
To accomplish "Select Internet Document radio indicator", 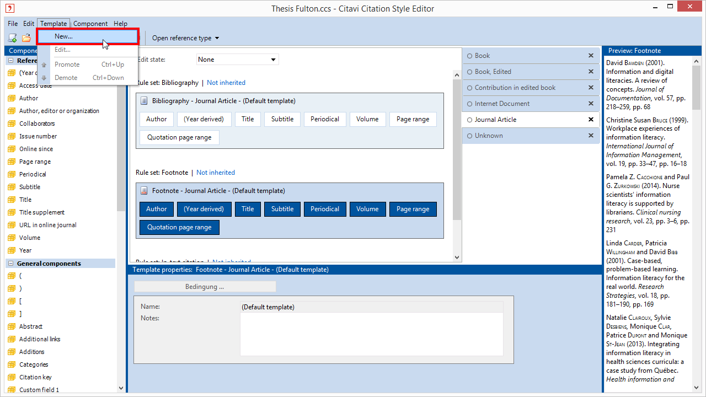I will (x=470, y=104).
